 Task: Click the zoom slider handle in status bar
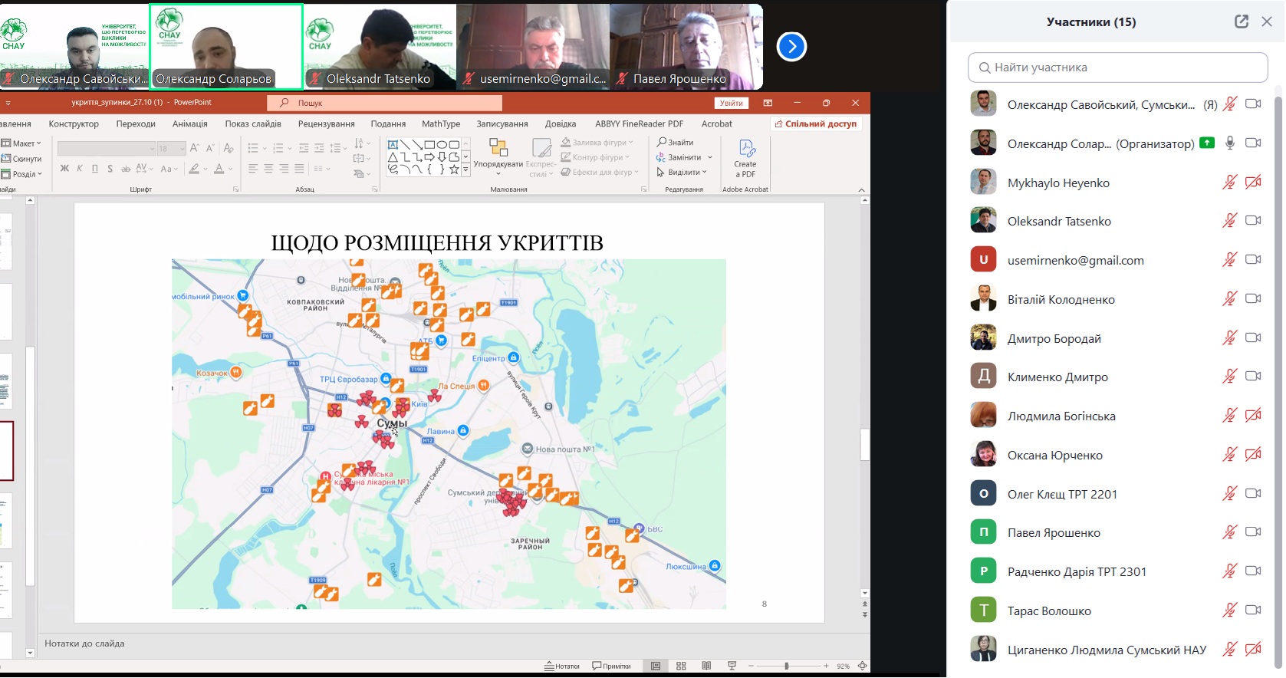point(787,666)
